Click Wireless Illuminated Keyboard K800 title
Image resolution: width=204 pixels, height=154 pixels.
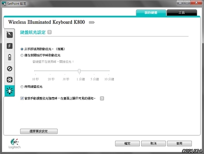click(47, 22)
